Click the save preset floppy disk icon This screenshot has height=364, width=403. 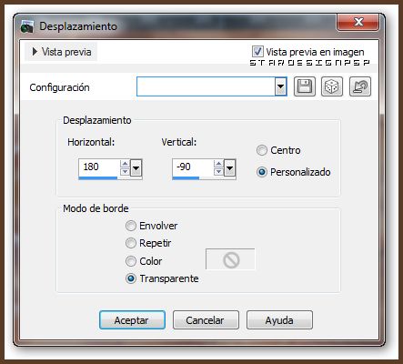[305, 86]
